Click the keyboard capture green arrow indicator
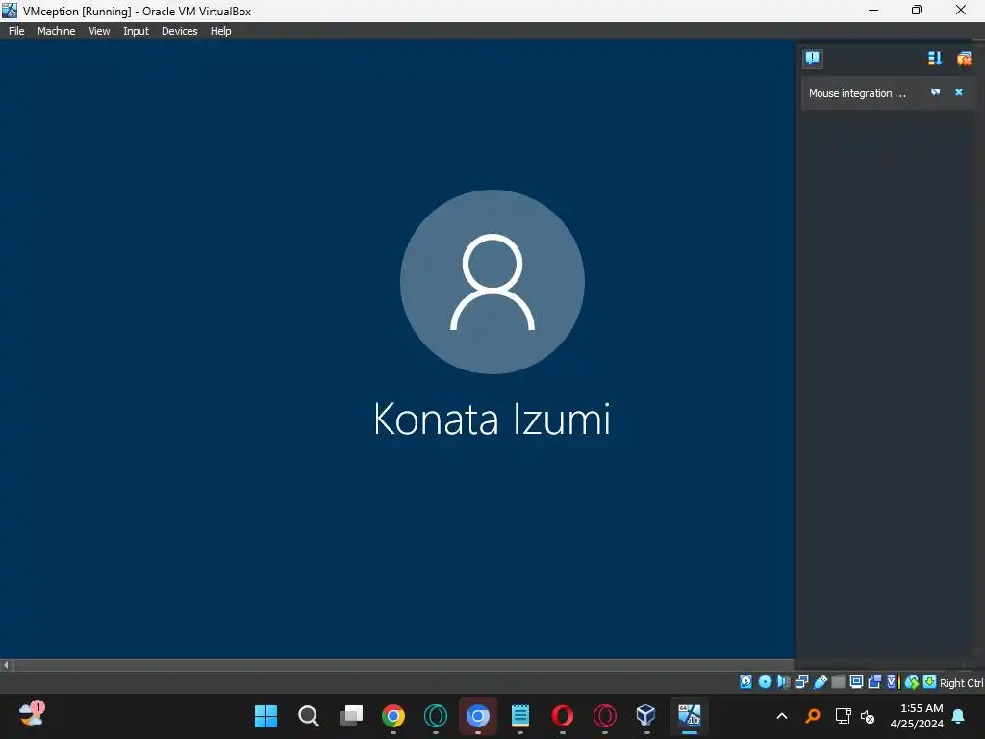The image size is (985, 739). 929,682
